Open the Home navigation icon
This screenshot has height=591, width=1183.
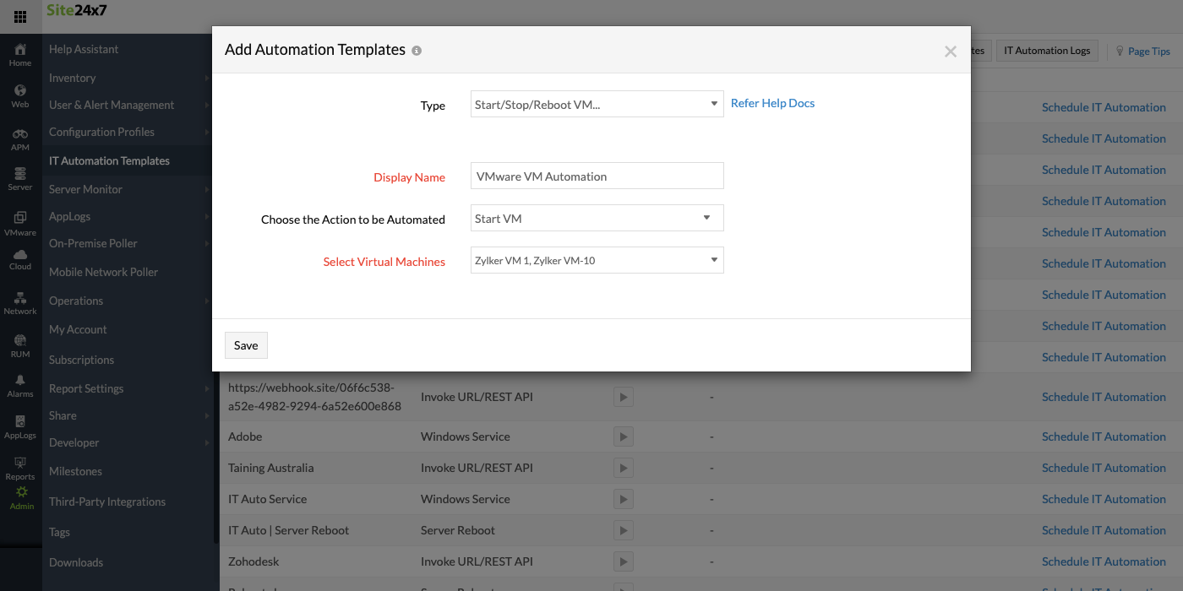click(19, 51)
